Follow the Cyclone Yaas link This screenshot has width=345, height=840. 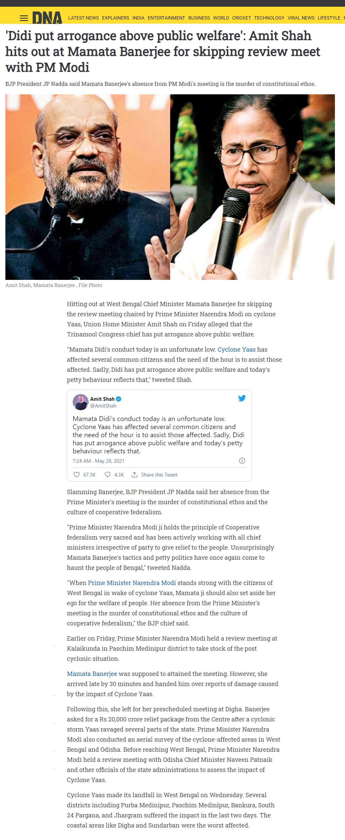point(236,349)
